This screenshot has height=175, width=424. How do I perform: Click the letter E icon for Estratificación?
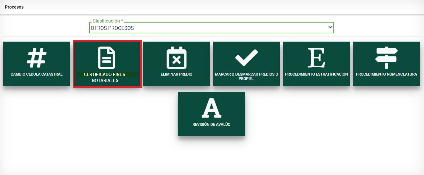click(316, 58)
